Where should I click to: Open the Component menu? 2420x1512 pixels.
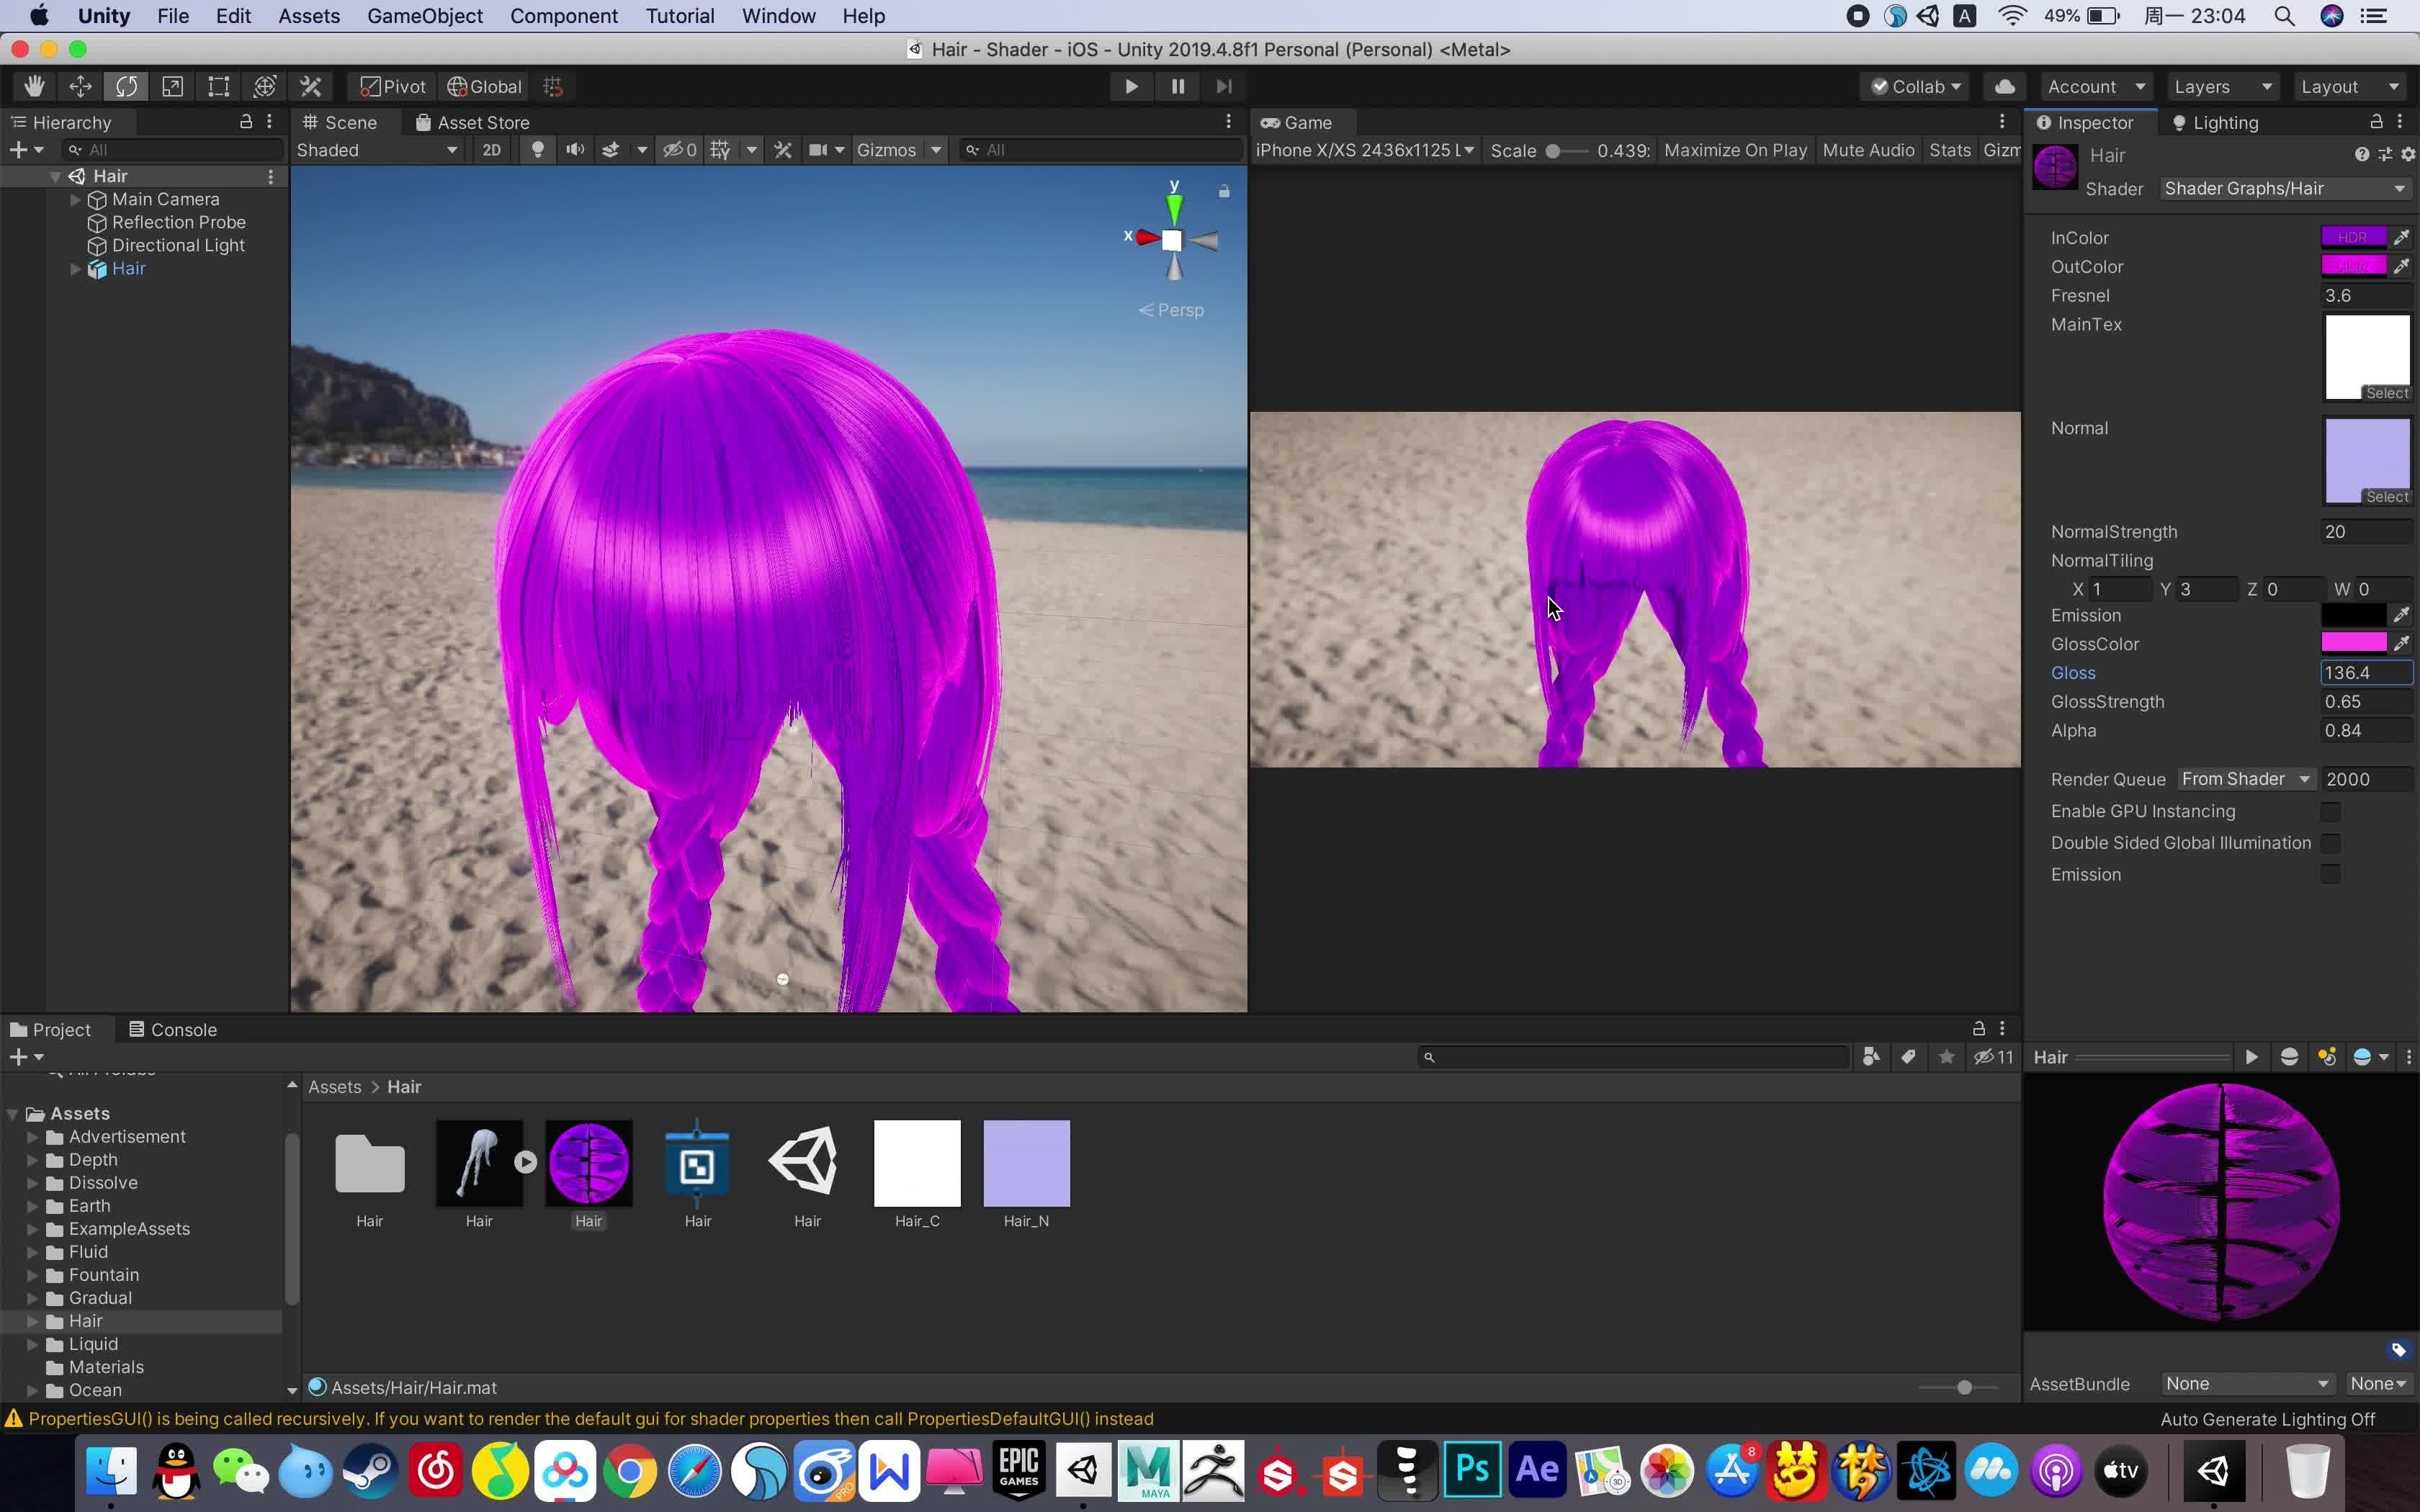pos(564,16)
